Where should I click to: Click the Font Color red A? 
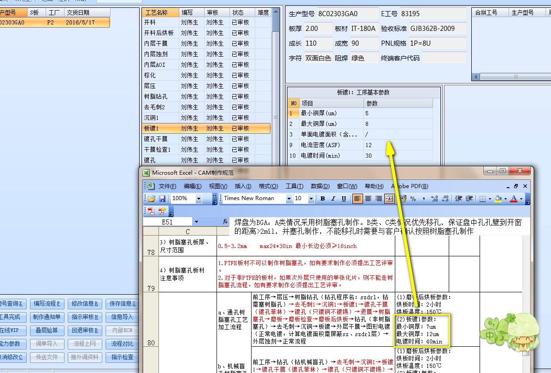coord(513,199)
